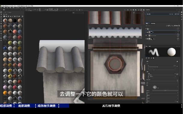Open the first menu in menu bar

point(2,7)
